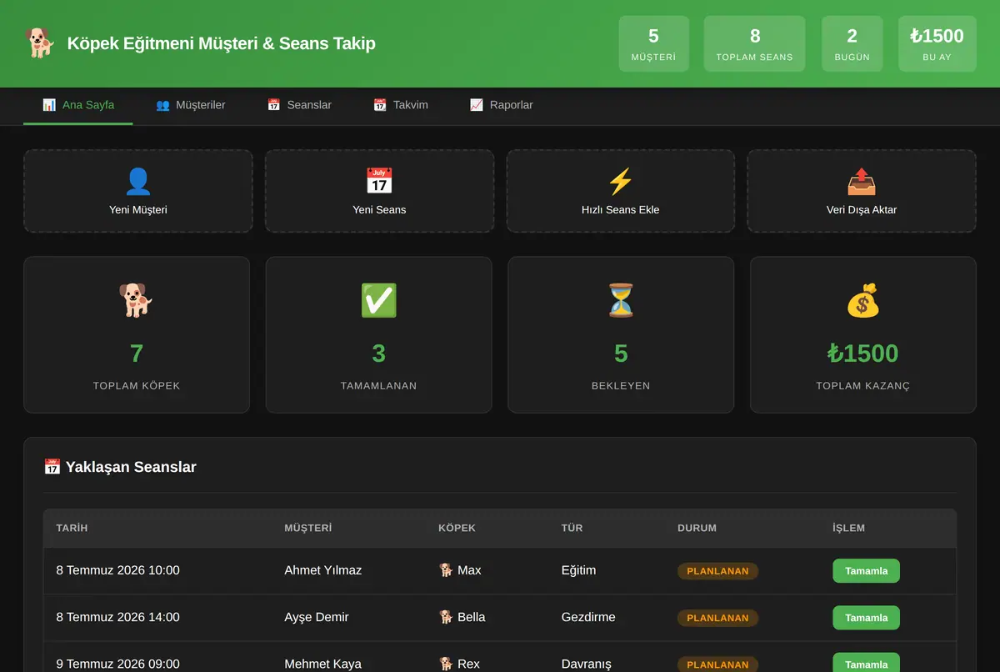Go to the Takvim tab

pos(401,105)
